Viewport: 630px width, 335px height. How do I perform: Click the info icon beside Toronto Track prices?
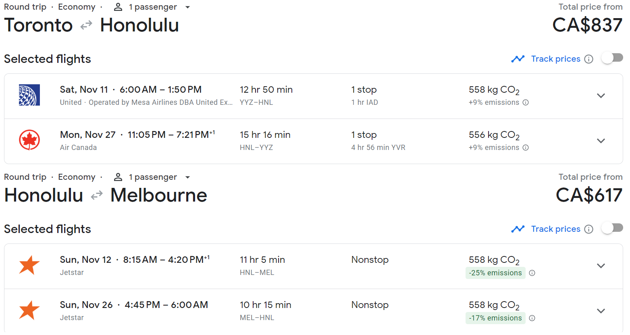(589, 59)
